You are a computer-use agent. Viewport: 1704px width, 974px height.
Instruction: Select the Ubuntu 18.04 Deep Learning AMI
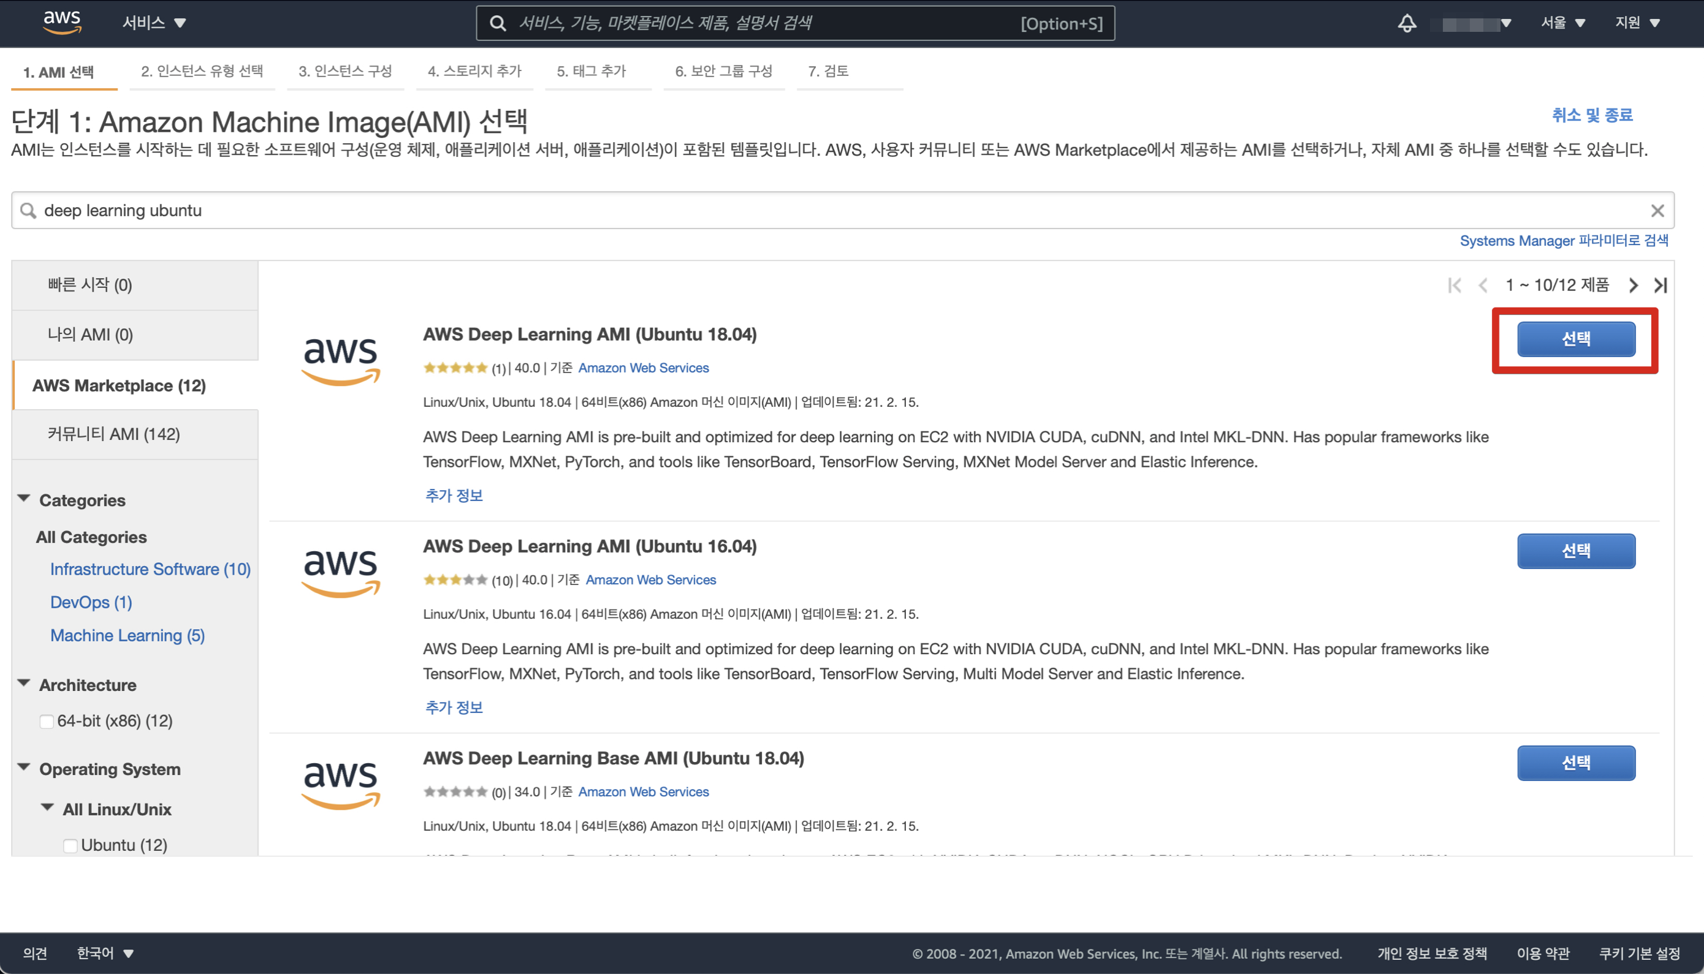[1575, 339]
